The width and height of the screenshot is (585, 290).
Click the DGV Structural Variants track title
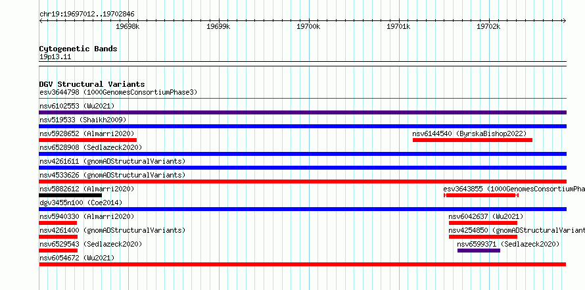point(92,84)
